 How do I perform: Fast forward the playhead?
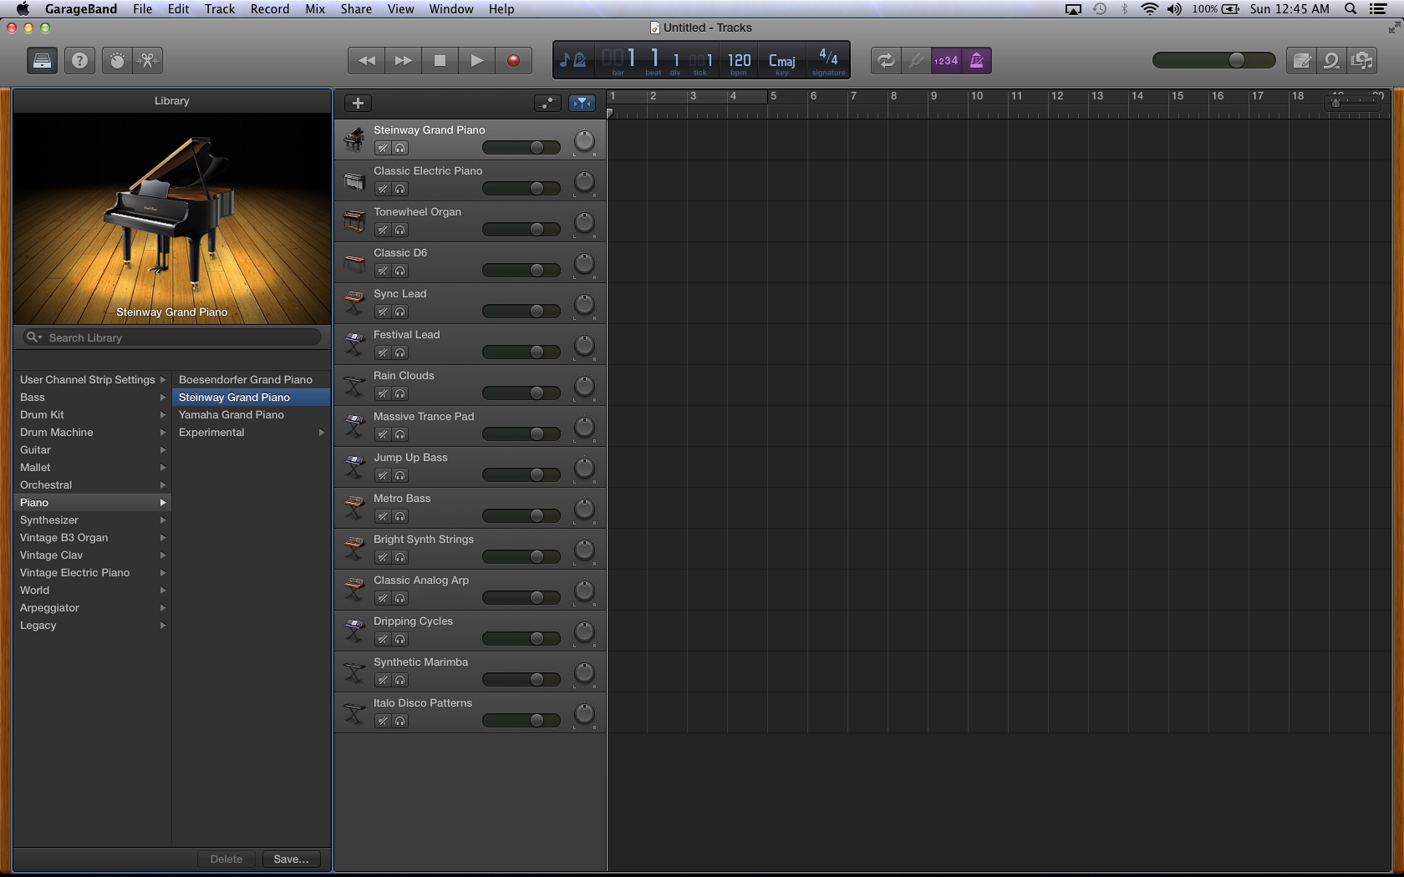[x=403, y=60]
